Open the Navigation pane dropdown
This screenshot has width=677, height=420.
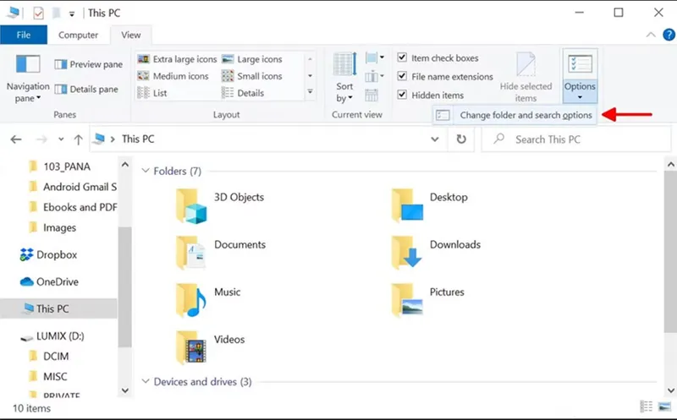(28, 79)
